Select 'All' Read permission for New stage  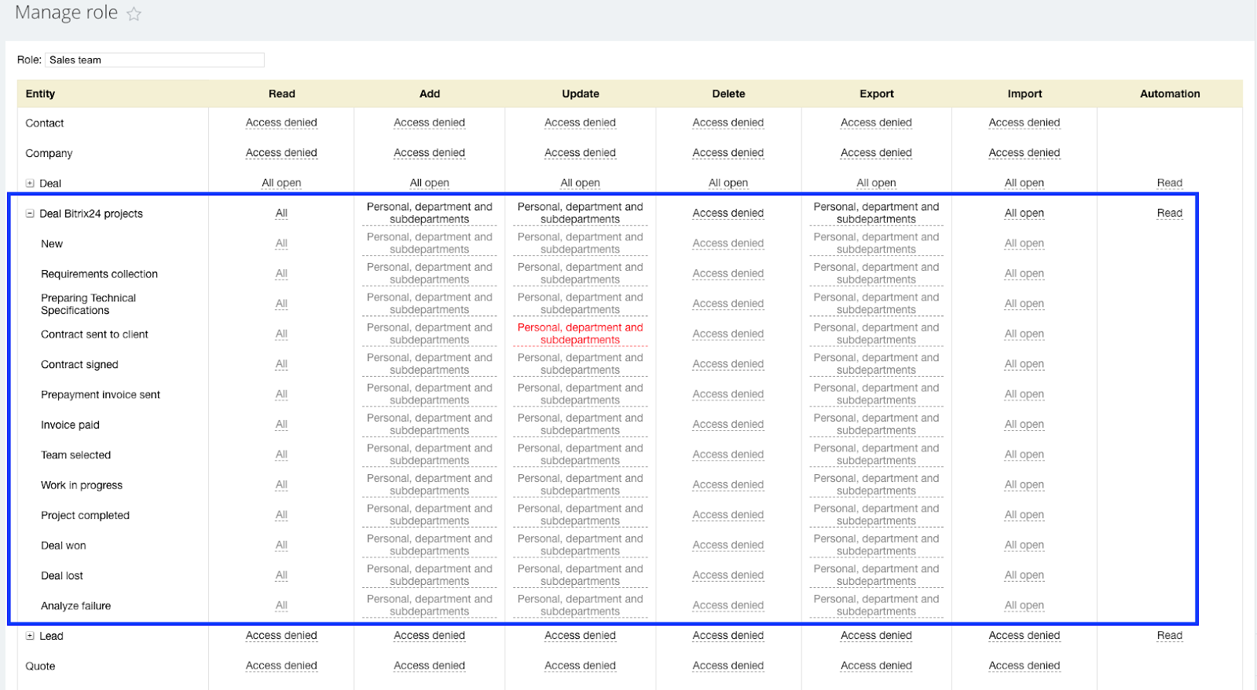pos(281,243)
